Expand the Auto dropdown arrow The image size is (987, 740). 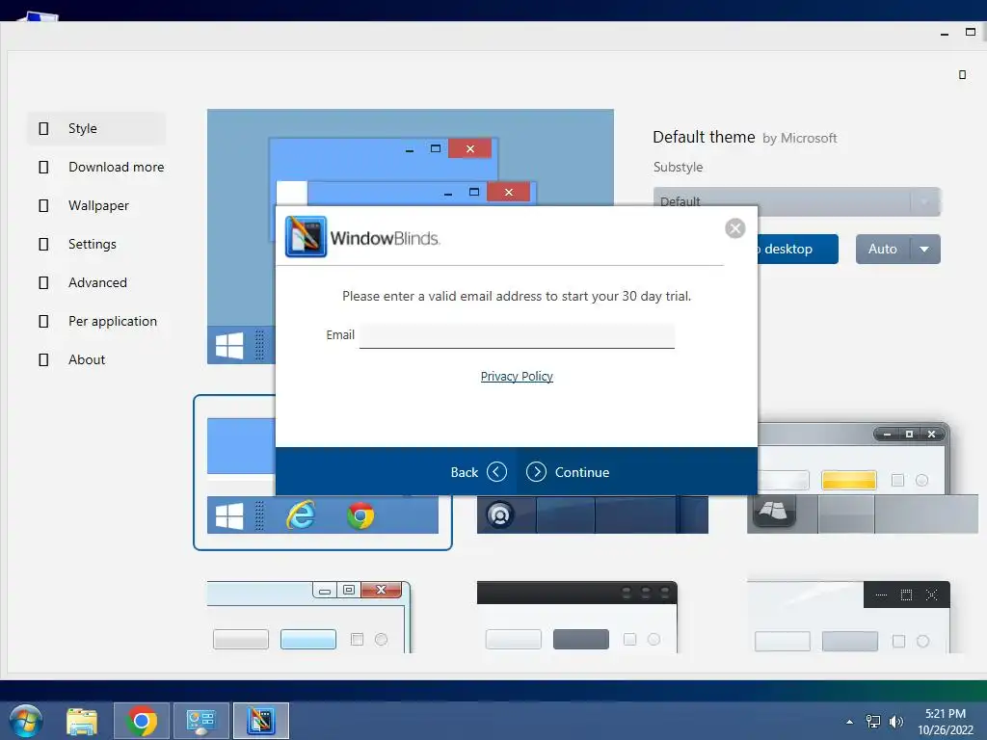[x=924, y=250]
